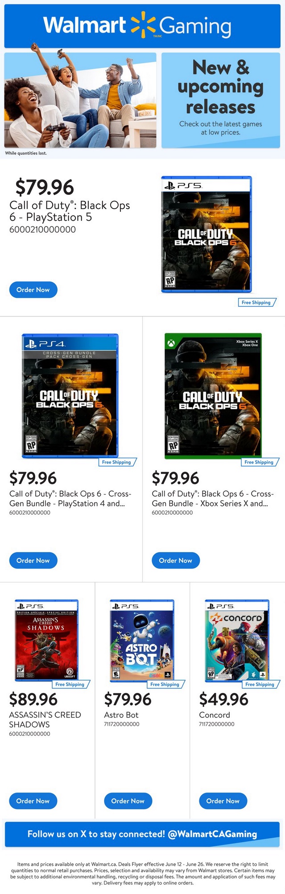
Task: Order Assassin's Creed Shadows now
Action: pyautogui.click(x=33, y=801)
